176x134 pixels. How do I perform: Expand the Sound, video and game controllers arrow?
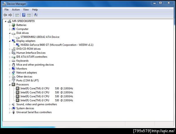(x=10, y=105)
